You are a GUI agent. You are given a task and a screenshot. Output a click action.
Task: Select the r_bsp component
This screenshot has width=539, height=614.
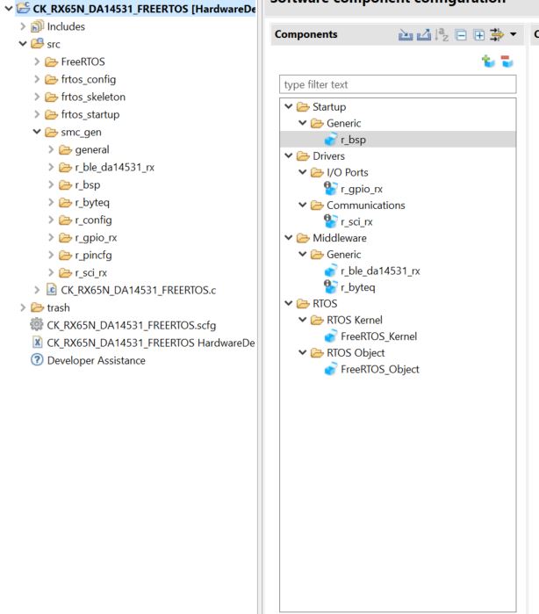(398, 140)
